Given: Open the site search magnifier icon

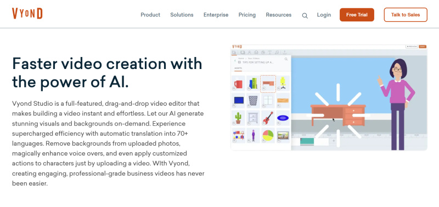Looking at the screenshot, I should tap(305, 16).
